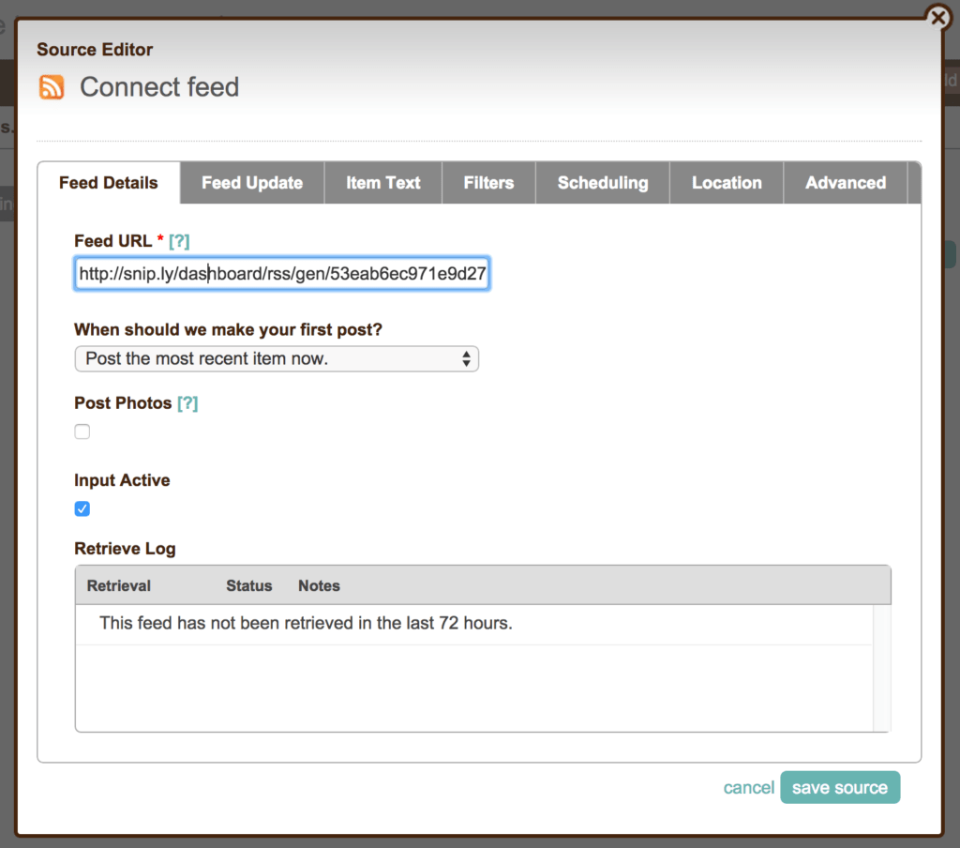Click the Retrieve Log scrollbar
Screen dimensions: 960x848
[881, 666]
